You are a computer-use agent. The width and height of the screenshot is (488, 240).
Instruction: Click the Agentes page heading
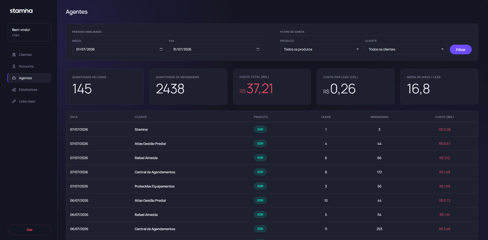click(77, 12)
